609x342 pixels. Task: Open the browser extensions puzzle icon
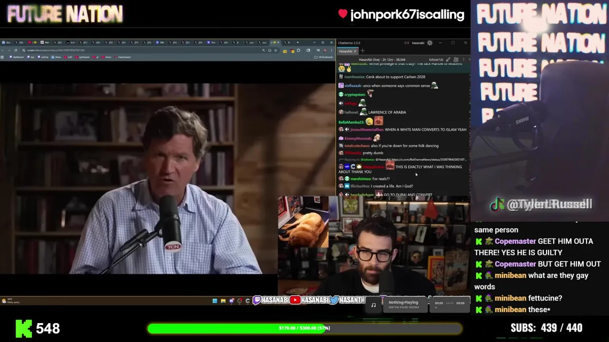pyautogui.click(x=298, y=50)
